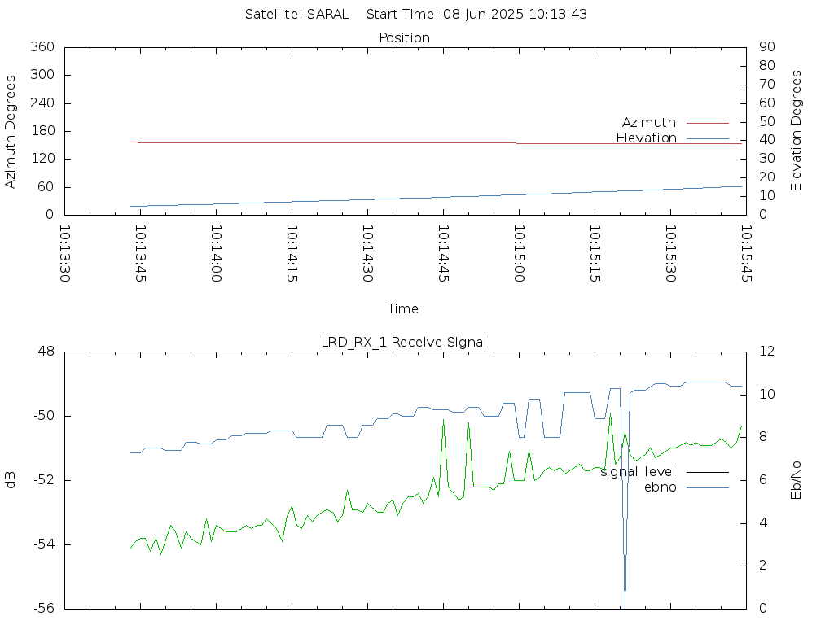Click the -54 dB axis value

tap(44, 544)
